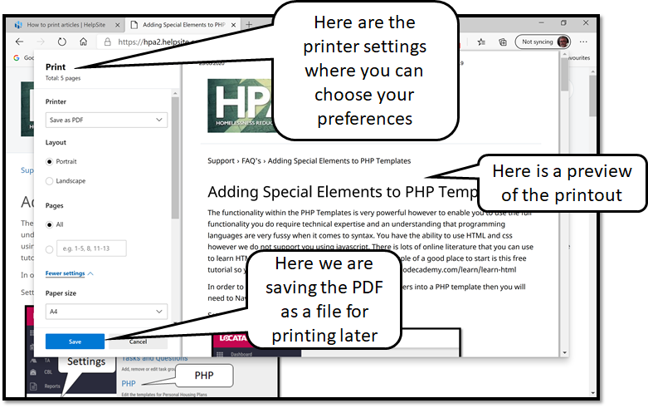
Task: Close the 'Adding Special Elements to PHP' tab
Action: (233, 25)
